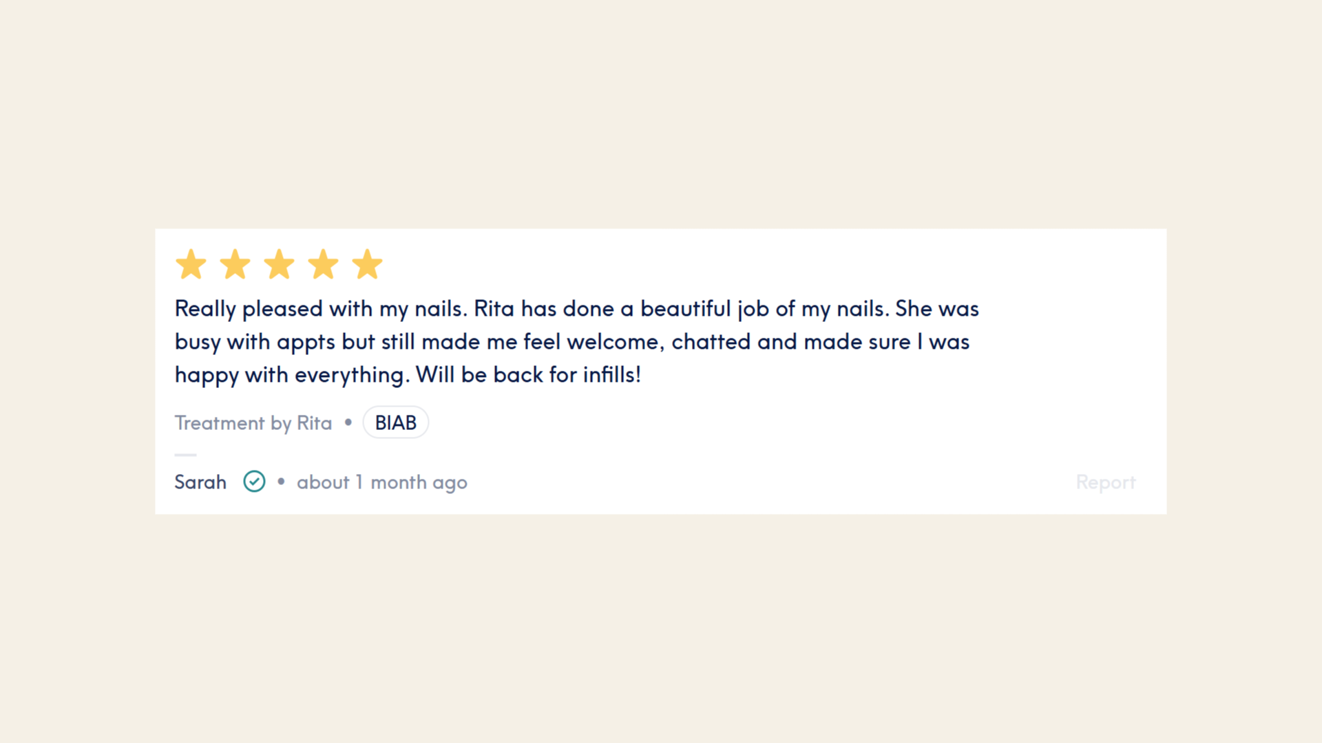Click the bullet dot before the timestamp
This screenshot has width=1322, height=743.
point(281,482)
